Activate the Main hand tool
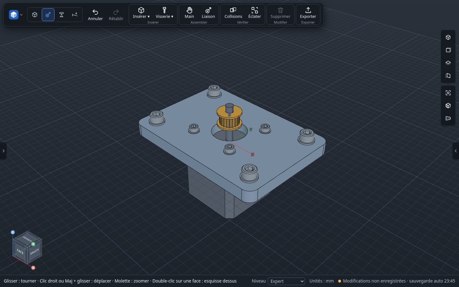 tap(189, 13)
